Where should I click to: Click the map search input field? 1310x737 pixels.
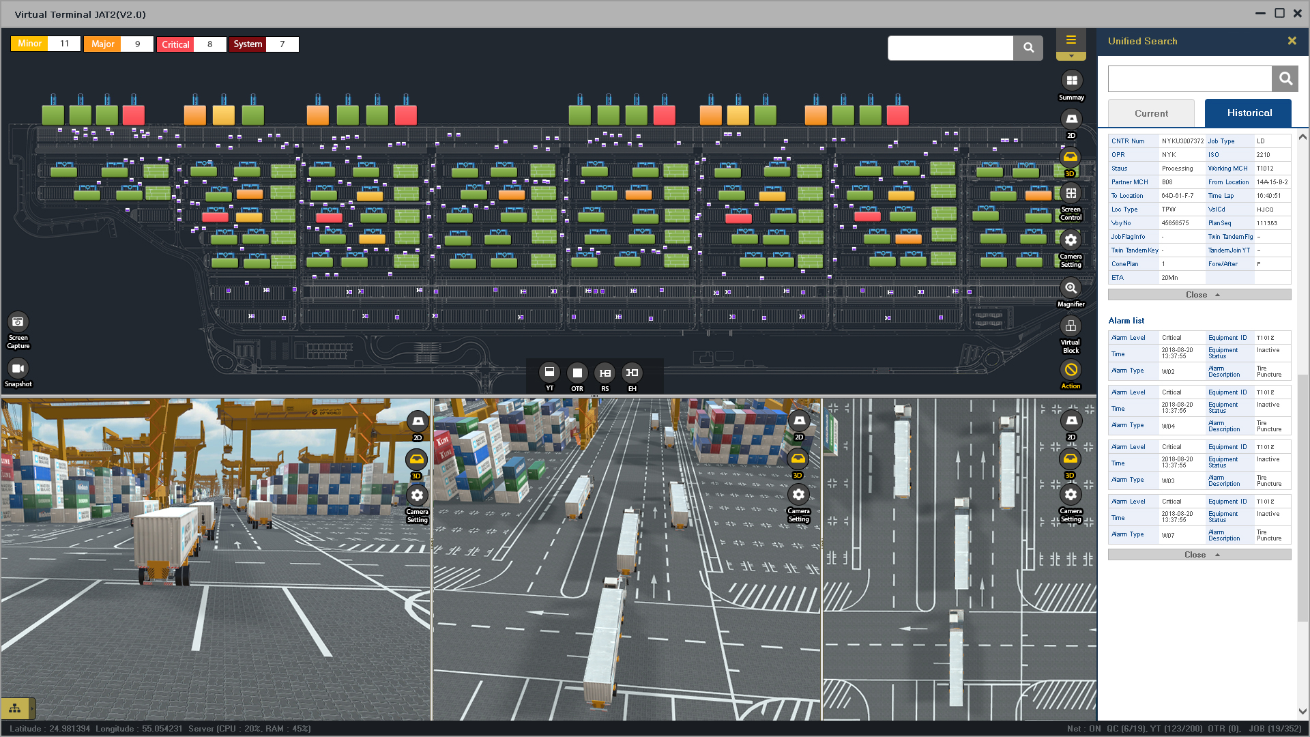(x=950, y=48)
